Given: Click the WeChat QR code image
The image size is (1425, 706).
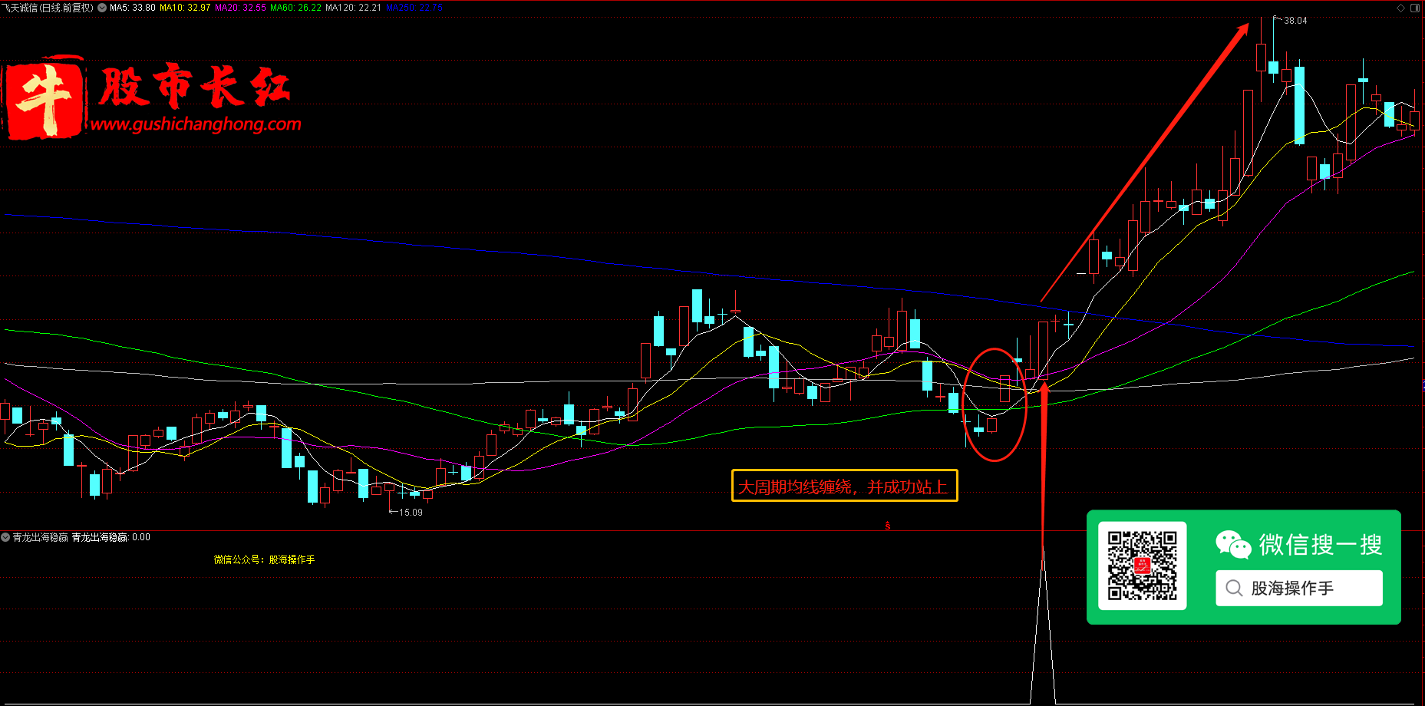Looking at the screenshot, I should [1143, 566].
